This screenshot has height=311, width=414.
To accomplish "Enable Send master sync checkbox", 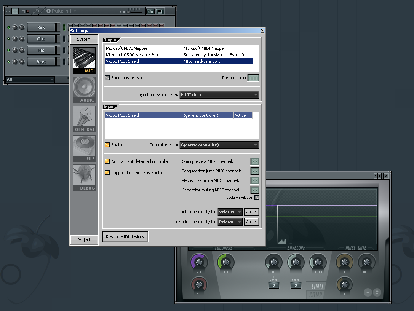I will pos(107,78).
